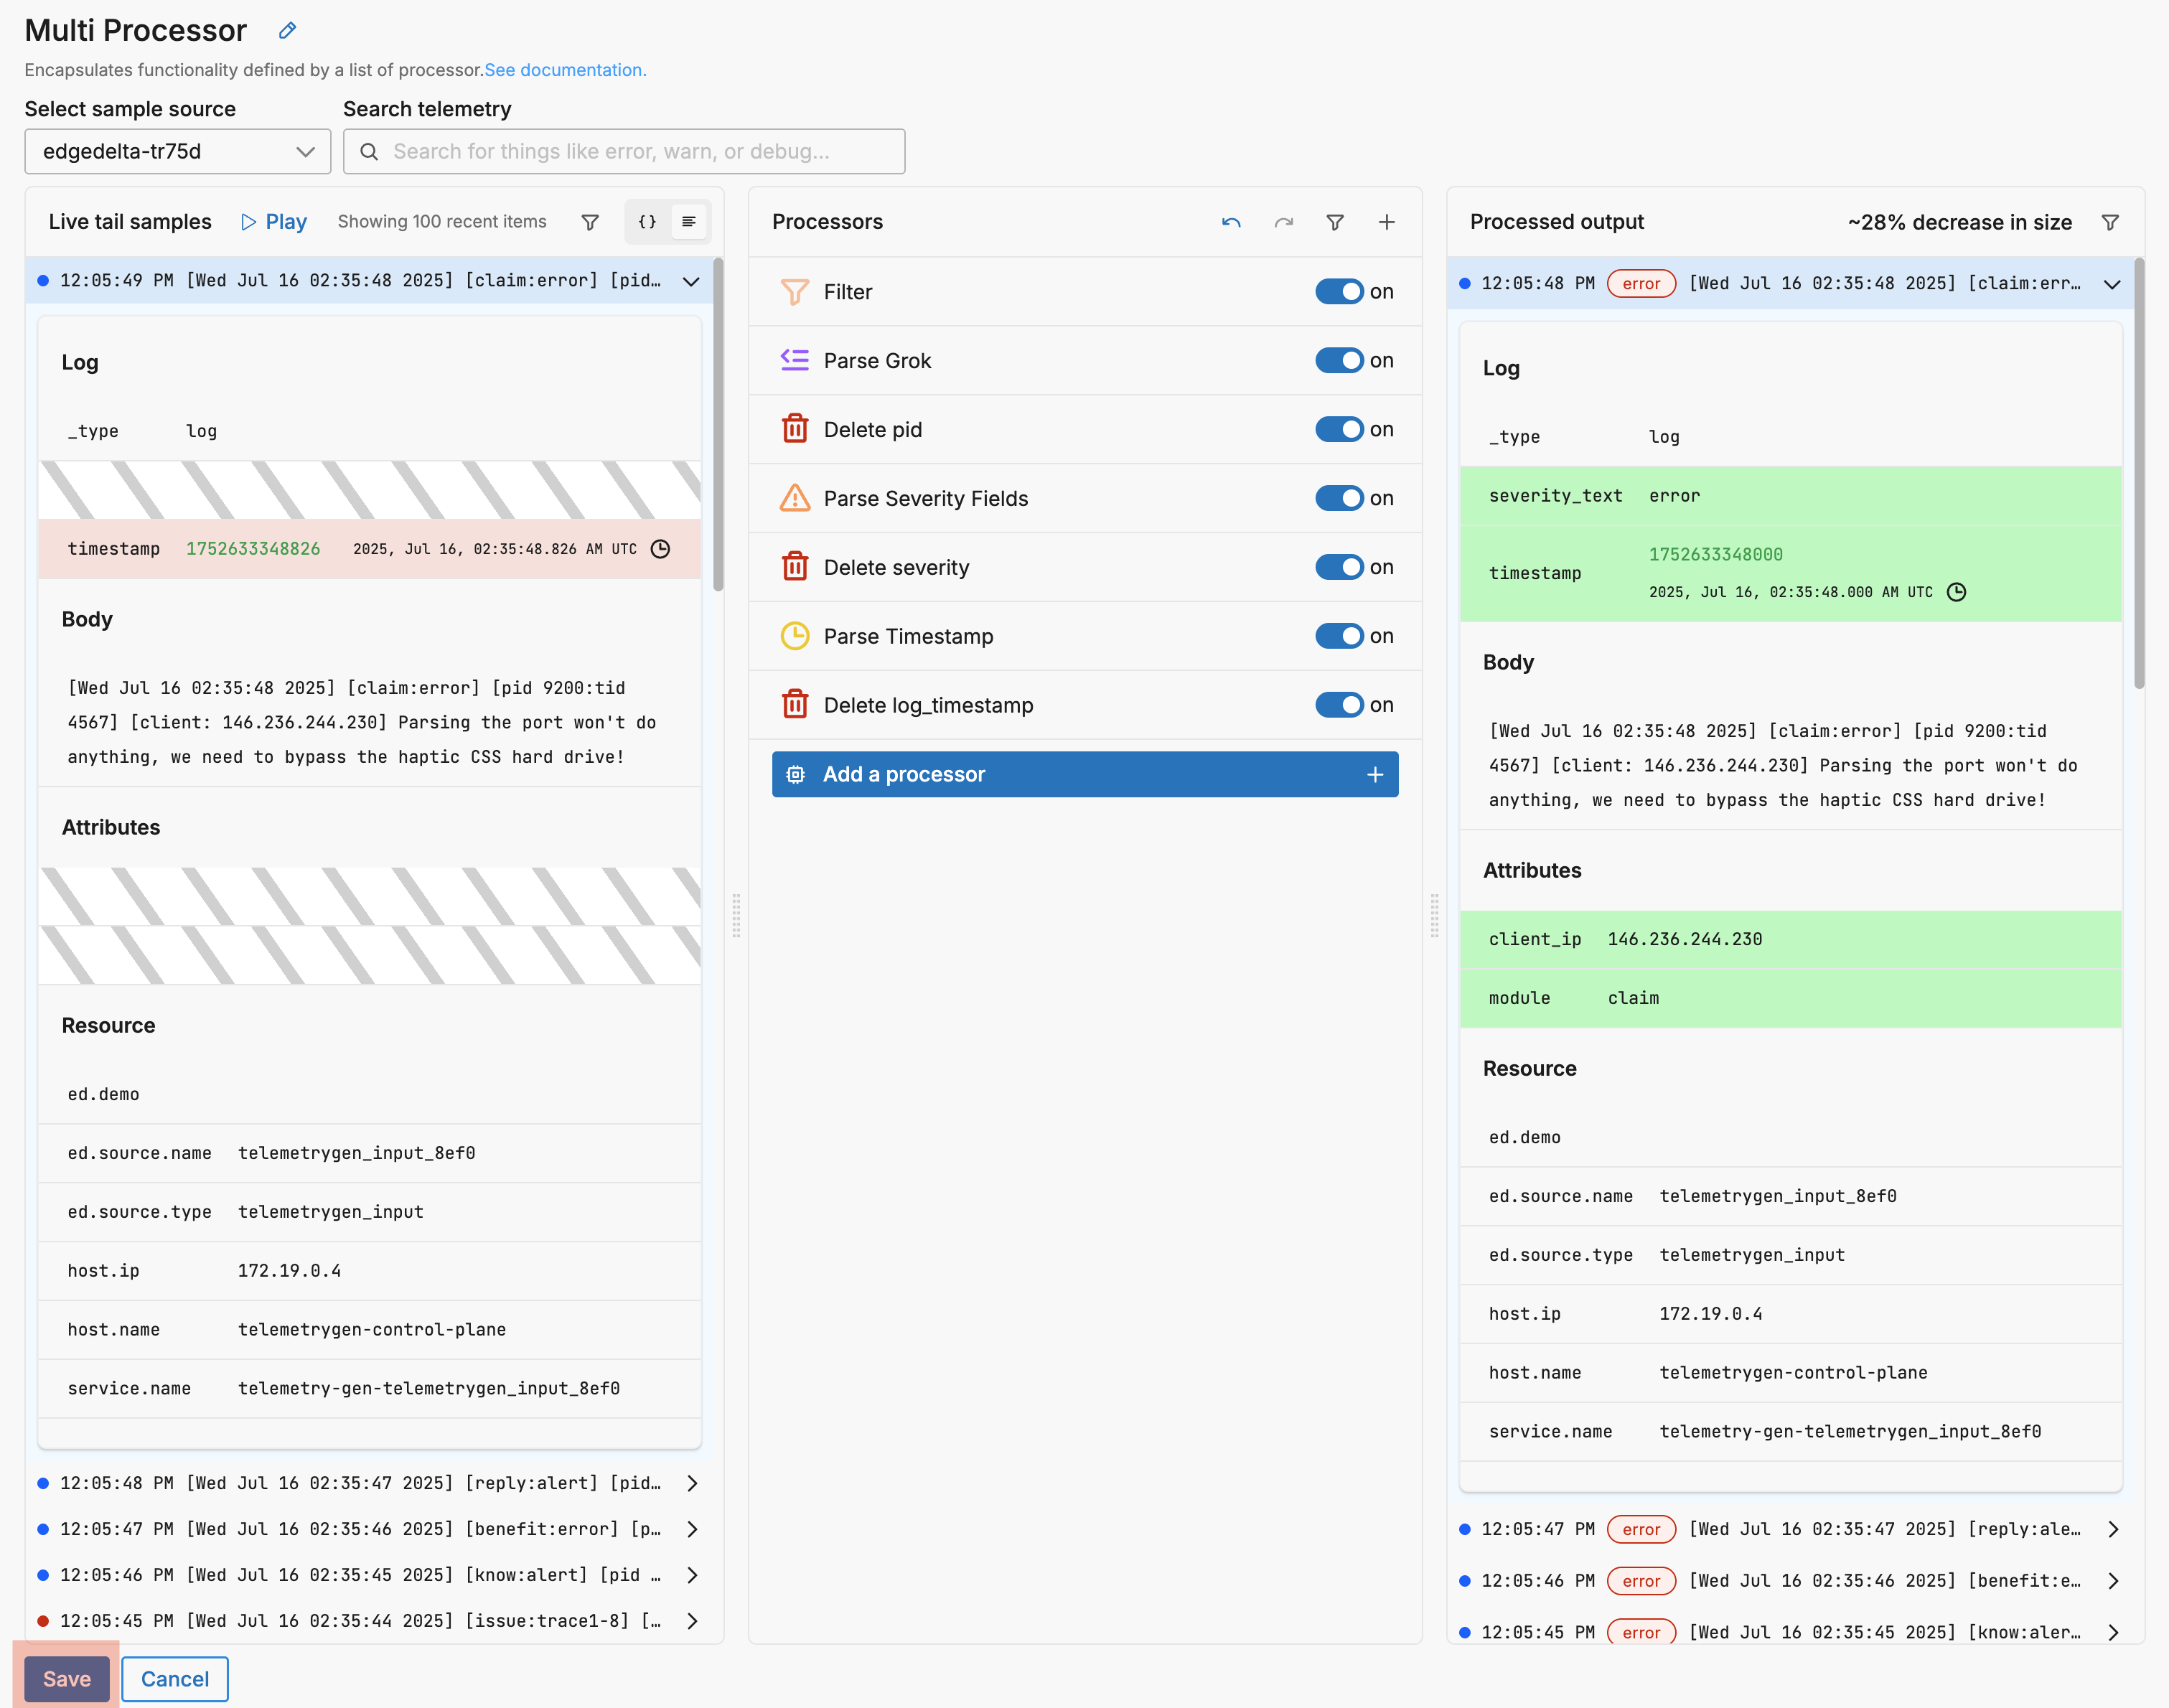
Task: Select the Parse Grok processor row
Action: pyautogui.click(x=1085, y=360)
